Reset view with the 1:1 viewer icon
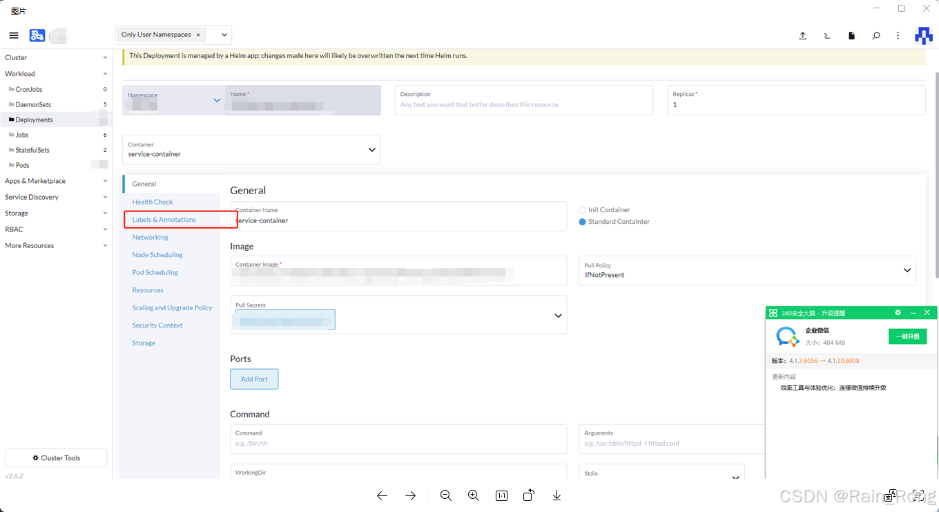 pyautogui.click(x=501, y=495)
